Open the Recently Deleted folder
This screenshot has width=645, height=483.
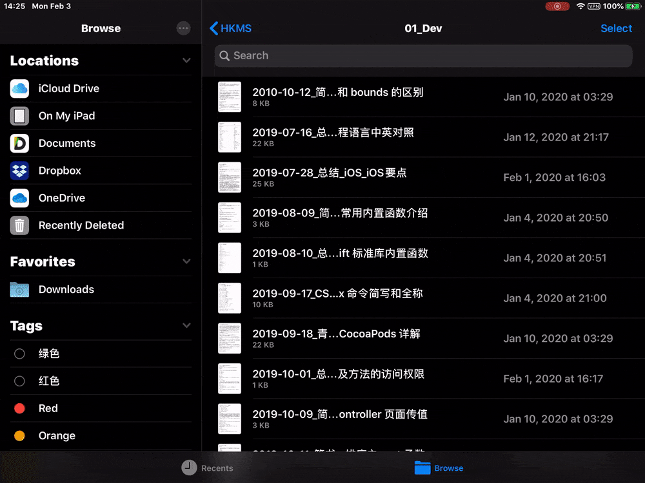click(x=79, y=225)
